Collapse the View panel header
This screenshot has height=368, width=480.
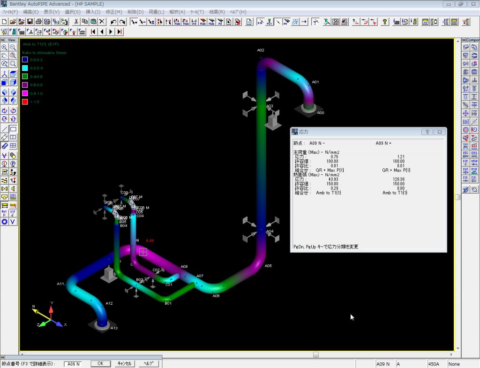pyautogui.click(x=2, y=40)
